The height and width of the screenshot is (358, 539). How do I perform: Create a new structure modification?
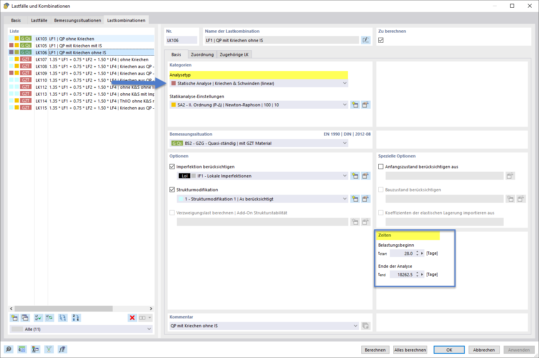coord(355,199)
